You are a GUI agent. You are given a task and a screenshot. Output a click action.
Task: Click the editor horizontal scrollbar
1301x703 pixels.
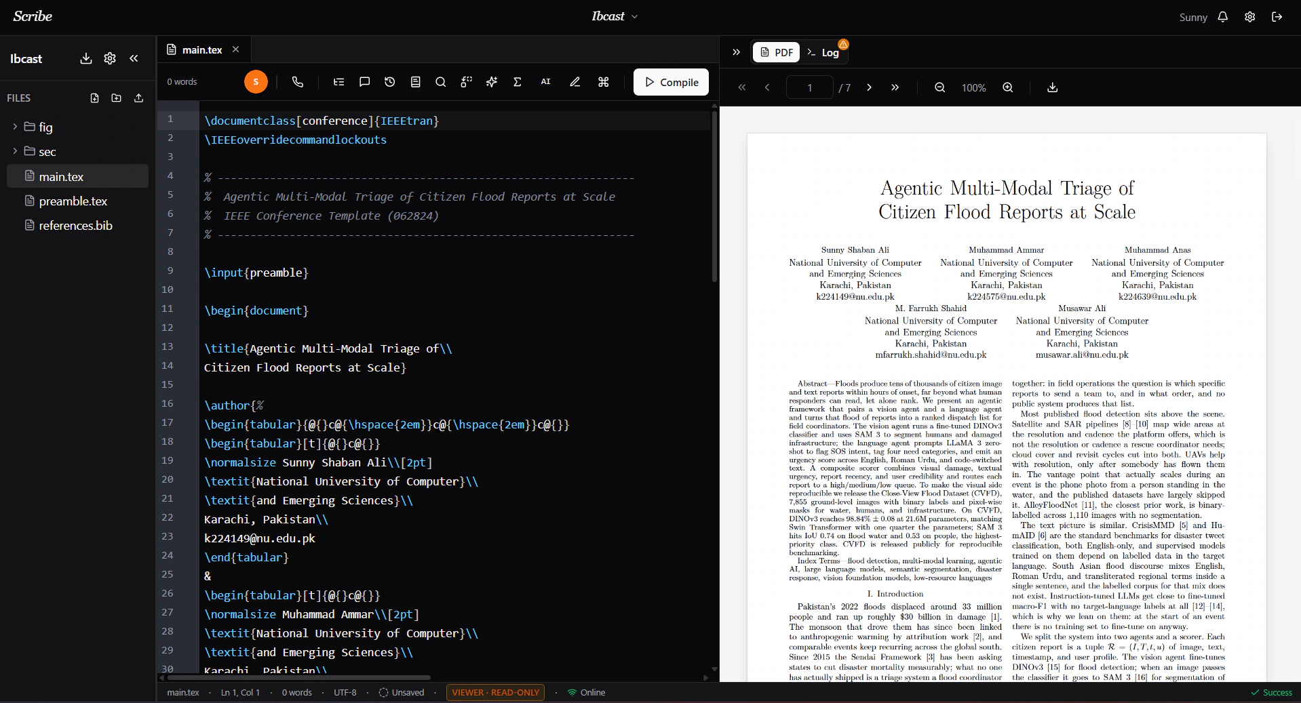coord(299,677)
